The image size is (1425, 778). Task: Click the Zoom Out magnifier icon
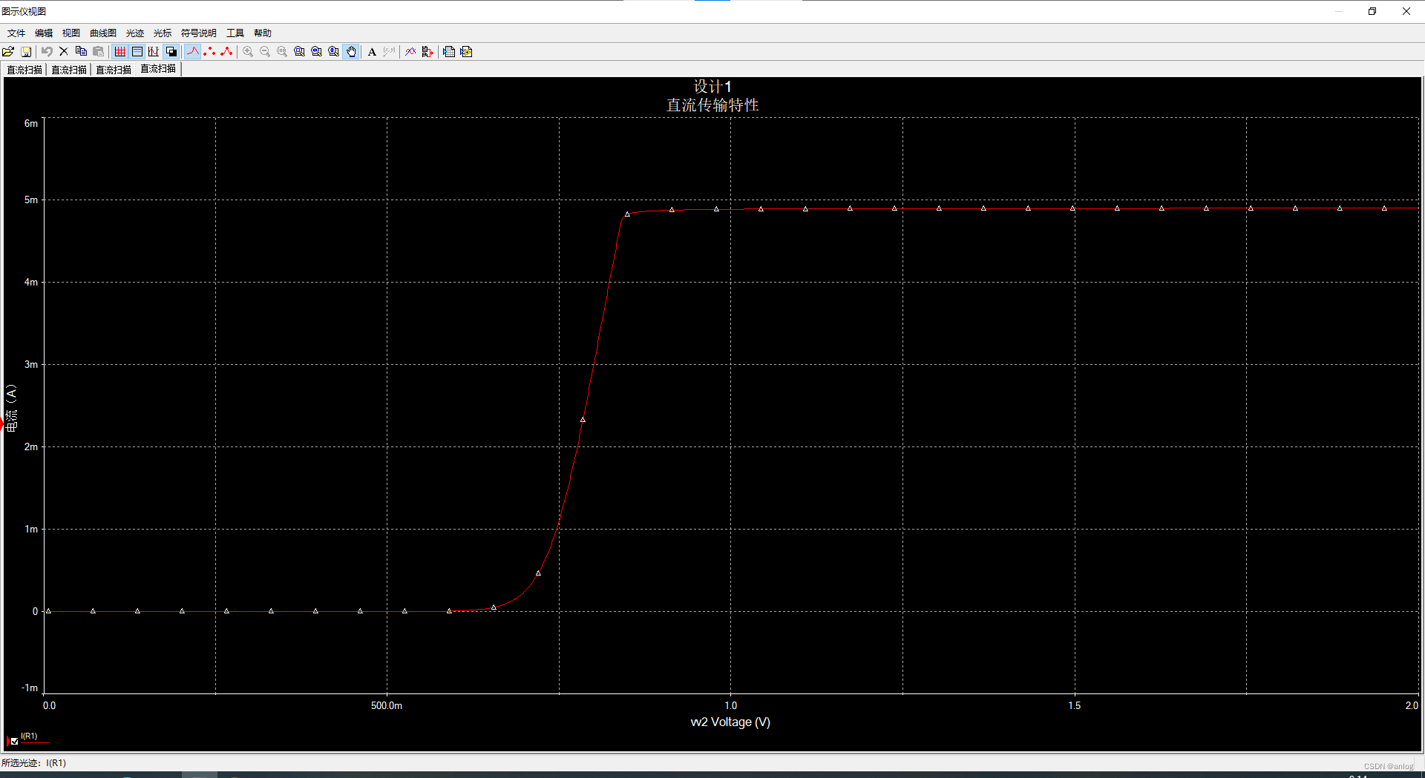[x=265, y=52]
